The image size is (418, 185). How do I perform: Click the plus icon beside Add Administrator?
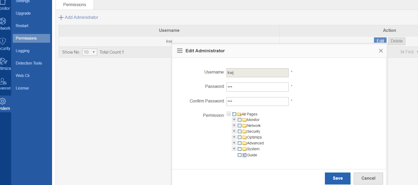pos(61,18)
